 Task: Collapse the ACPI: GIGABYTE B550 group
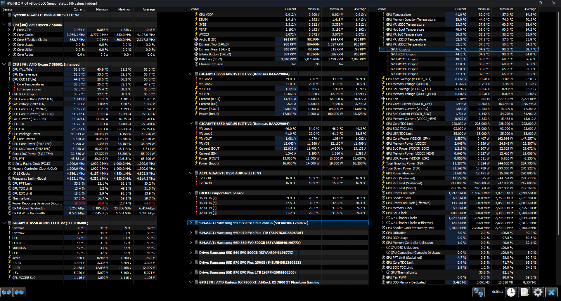click(191, 173)
